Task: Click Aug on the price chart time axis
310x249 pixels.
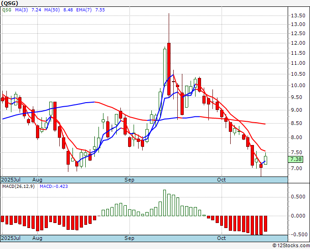Action: click(x=37, y=180)
